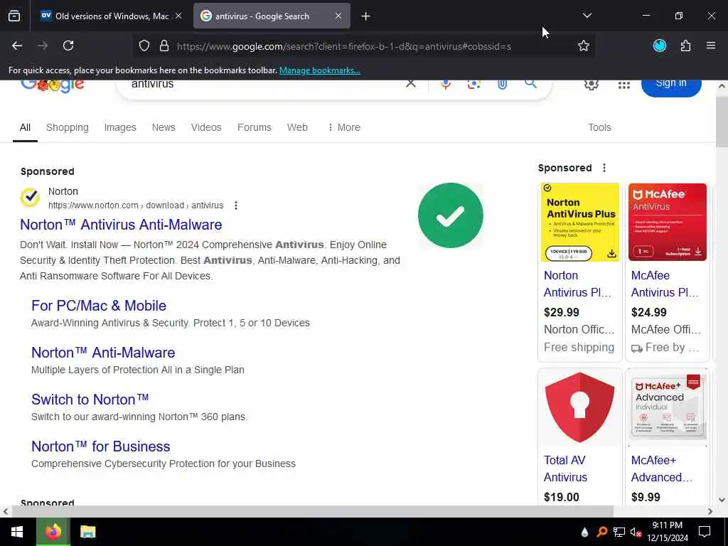Click the green checkmark image in Norton ad

click(x=450, y=215)
